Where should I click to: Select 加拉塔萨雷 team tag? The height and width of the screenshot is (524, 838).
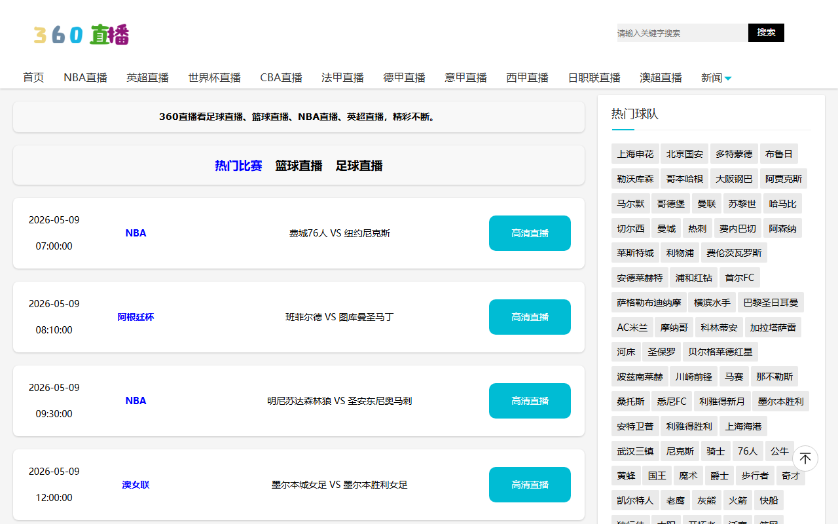click(773, 327)
